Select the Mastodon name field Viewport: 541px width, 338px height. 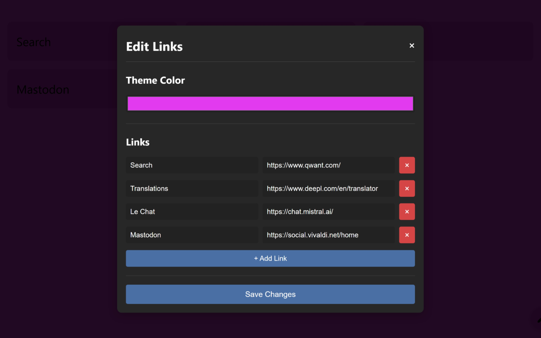pos(192,235)
